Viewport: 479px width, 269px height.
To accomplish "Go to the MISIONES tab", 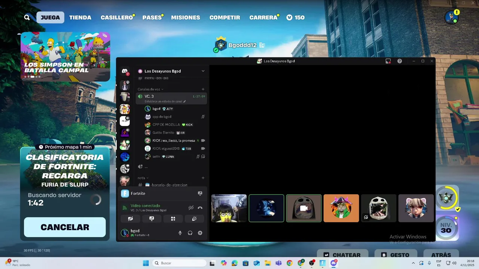I will 186,18.
